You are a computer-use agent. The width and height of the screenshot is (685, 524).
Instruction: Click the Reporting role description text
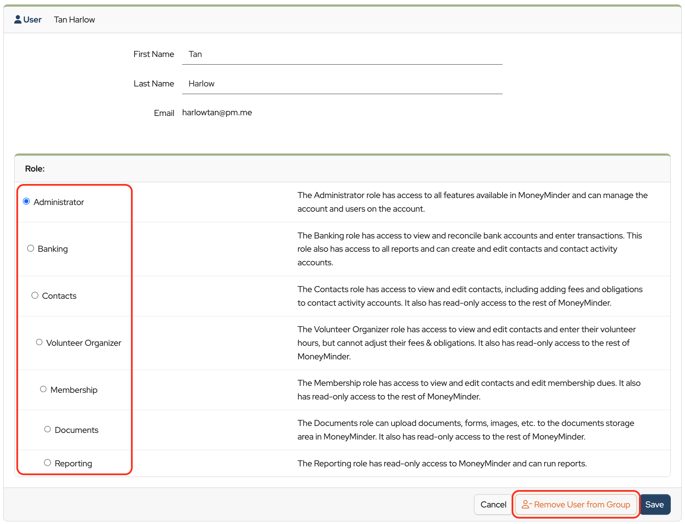[x=442, y=463]
